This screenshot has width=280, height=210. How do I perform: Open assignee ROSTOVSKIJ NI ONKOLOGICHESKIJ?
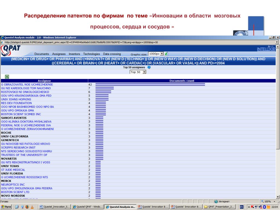click(x=25, y=92)
